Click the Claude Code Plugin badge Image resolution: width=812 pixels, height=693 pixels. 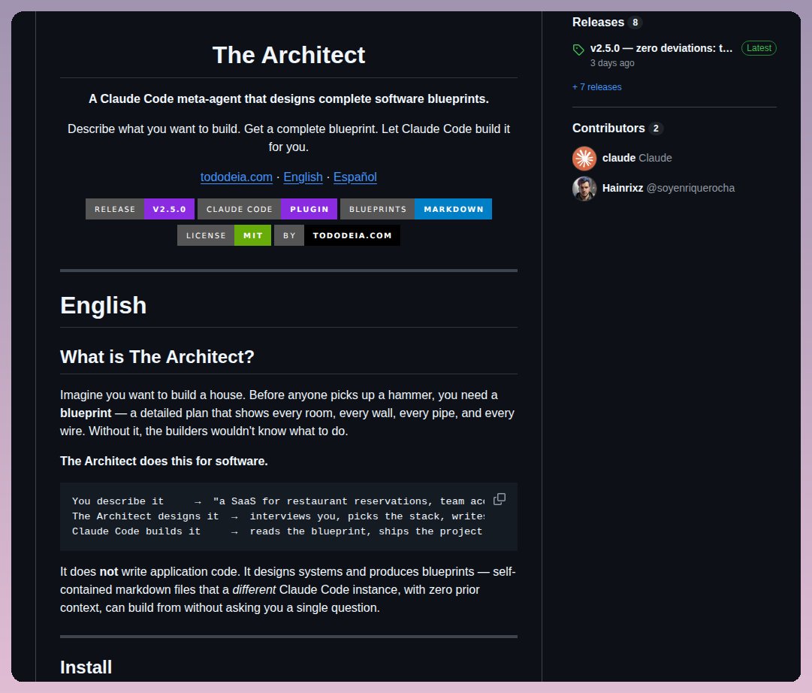click(x=267, y=209)
